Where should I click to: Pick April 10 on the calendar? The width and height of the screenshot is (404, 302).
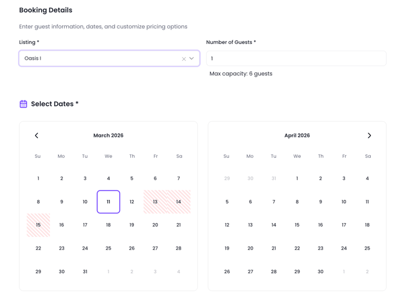(x=344, y=202)
